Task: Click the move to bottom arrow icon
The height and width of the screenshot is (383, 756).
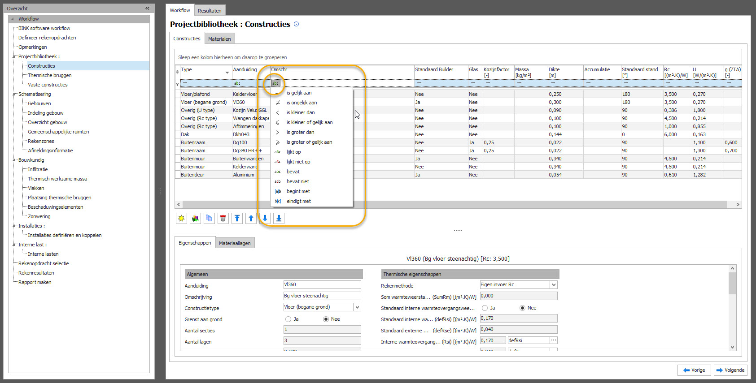Action: click(x=279, y=218)
